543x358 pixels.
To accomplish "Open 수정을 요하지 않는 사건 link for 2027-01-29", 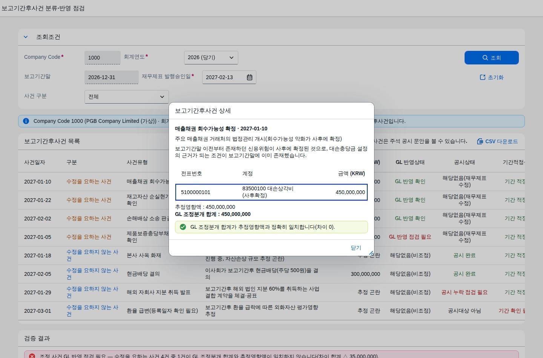I will point(92,292).
